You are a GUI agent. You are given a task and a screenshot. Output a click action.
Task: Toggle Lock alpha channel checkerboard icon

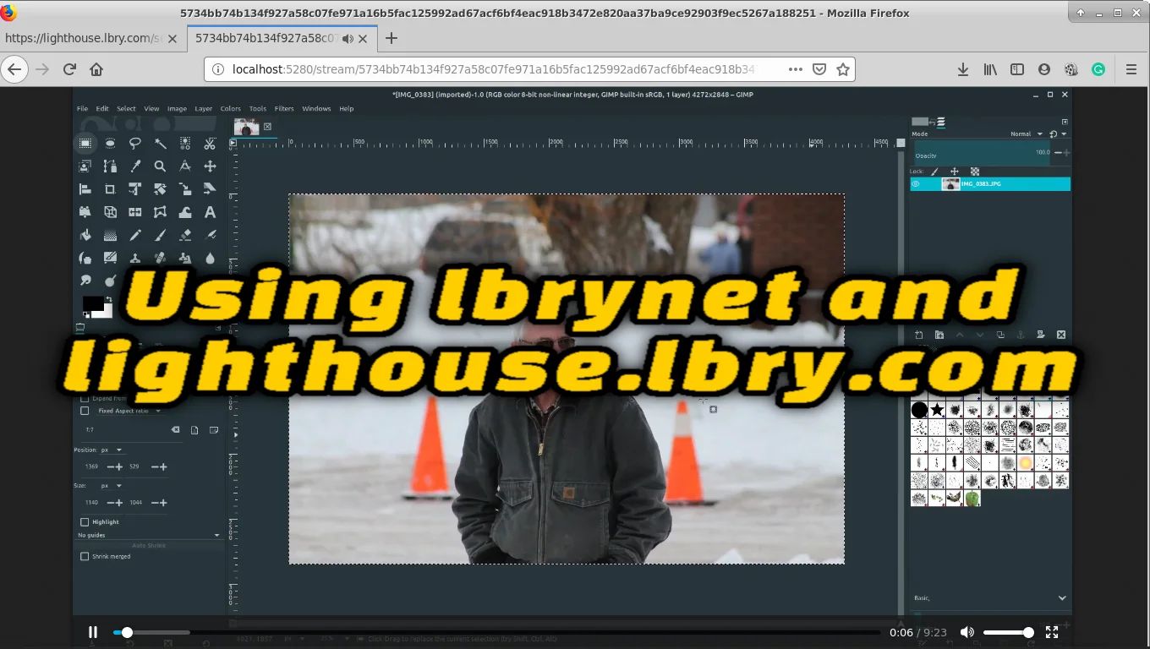click(x=974, y=172)
